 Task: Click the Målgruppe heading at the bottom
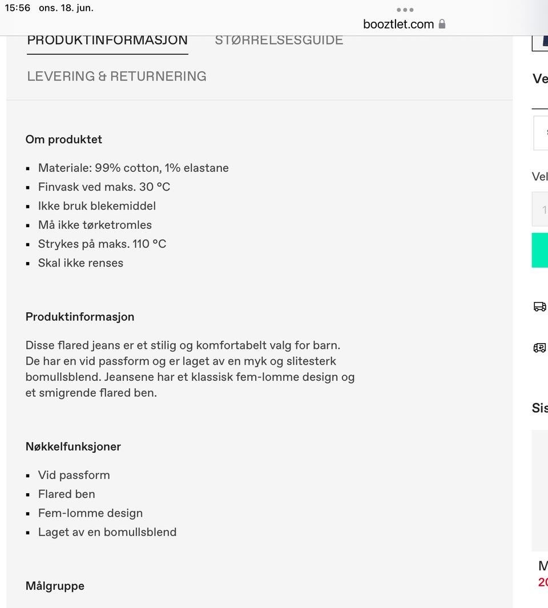click(x=54, y=586)
